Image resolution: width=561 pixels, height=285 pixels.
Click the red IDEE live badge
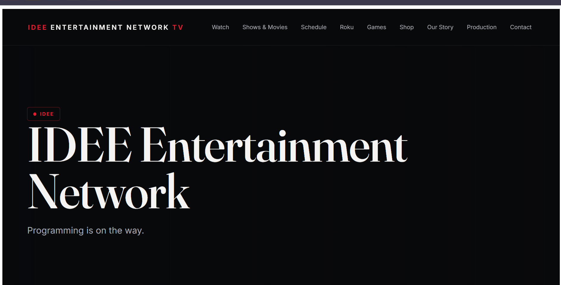coord(43,114)
